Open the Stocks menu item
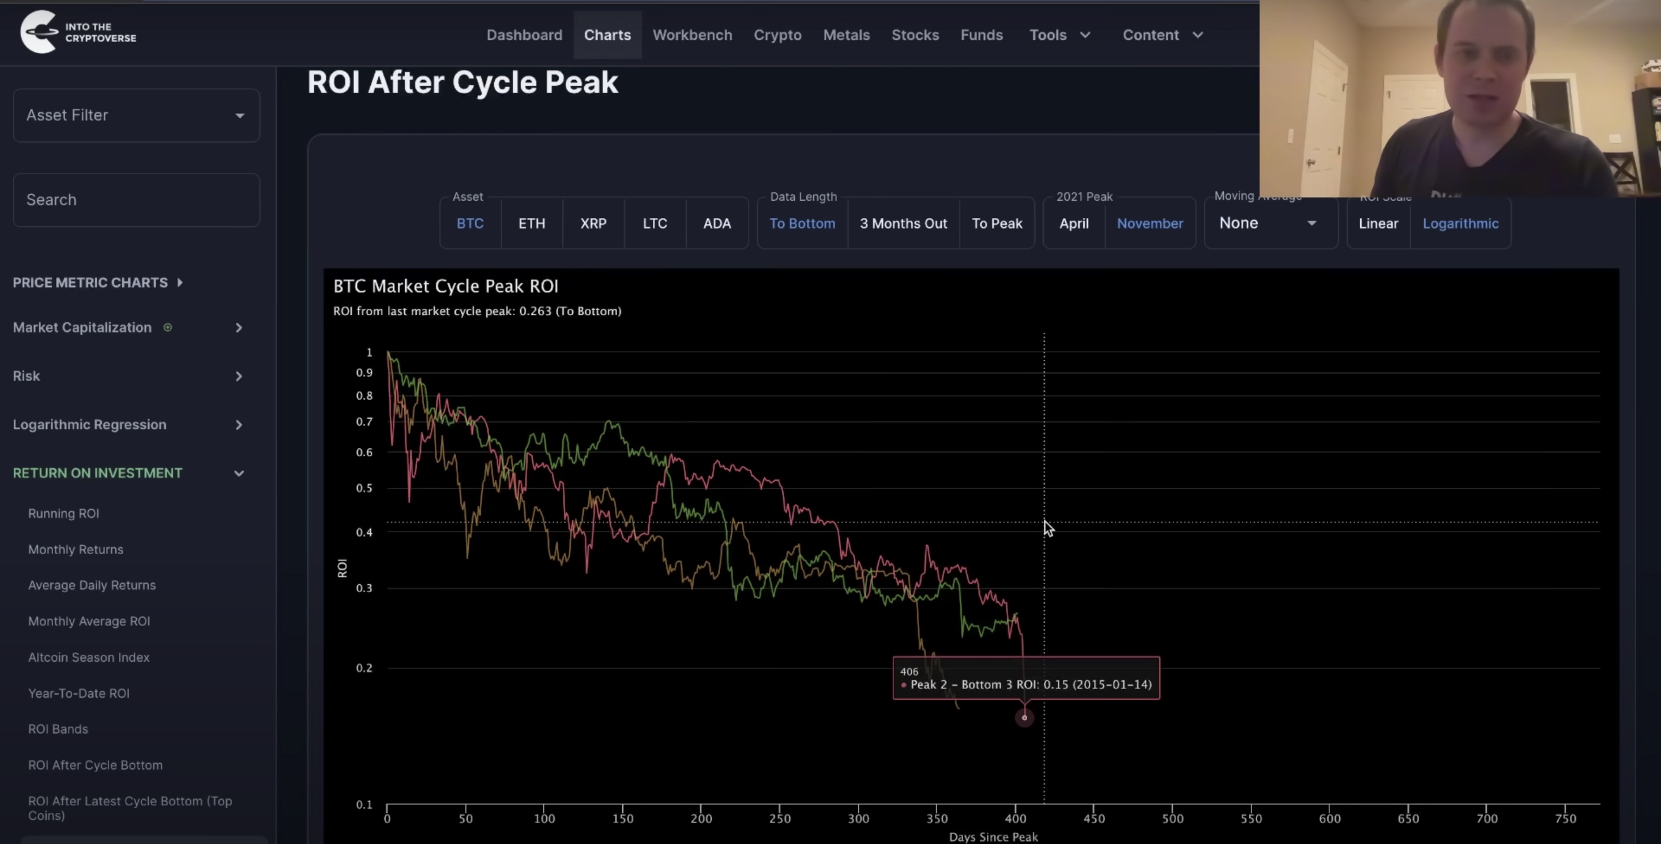 pos(915,35)
